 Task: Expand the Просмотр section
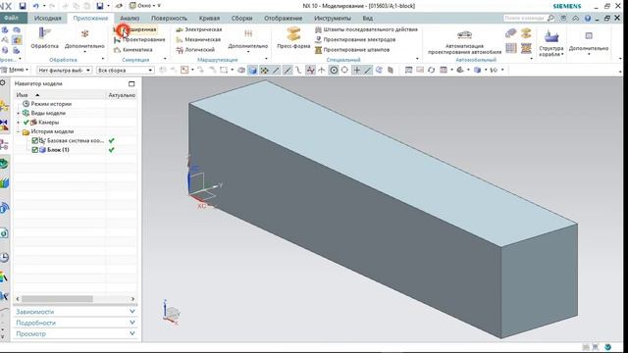(76, 333)
